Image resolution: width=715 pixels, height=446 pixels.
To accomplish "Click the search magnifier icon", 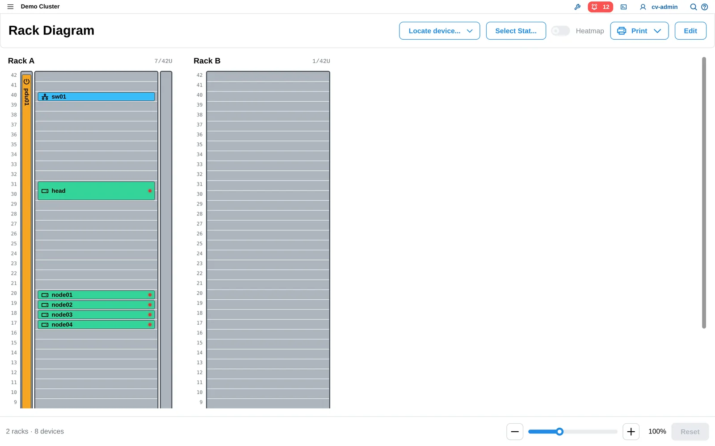I will click(693, 7).
